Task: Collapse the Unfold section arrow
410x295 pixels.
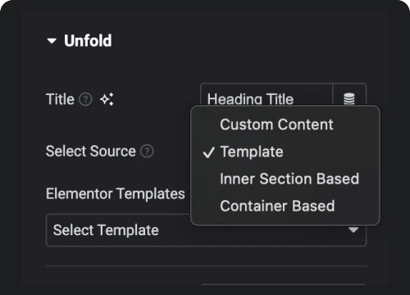Action: point(52,41)
